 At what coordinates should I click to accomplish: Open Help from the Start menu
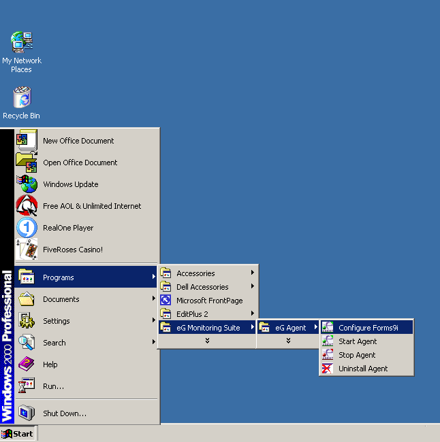click(x=86, y=364)
